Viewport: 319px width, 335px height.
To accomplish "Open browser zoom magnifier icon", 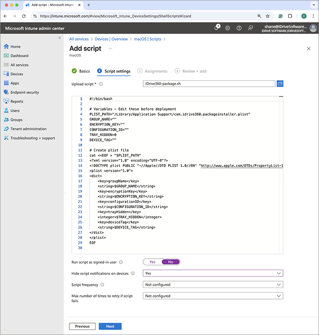I will (259, 16).
